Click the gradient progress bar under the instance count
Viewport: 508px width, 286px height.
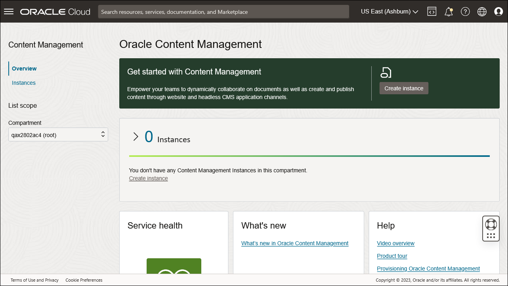(x=309, y=156)
